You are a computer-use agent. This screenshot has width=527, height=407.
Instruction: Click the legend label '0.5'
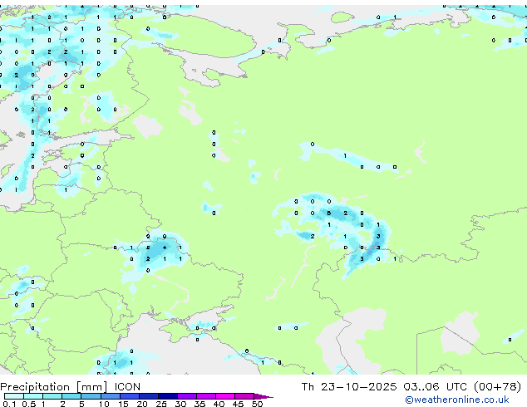[x=29, y=404]
